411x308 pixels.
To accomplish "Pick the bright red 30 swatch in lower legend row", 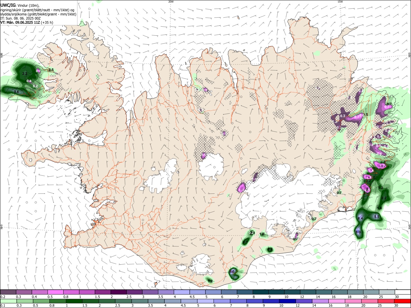I will (403, 301).
